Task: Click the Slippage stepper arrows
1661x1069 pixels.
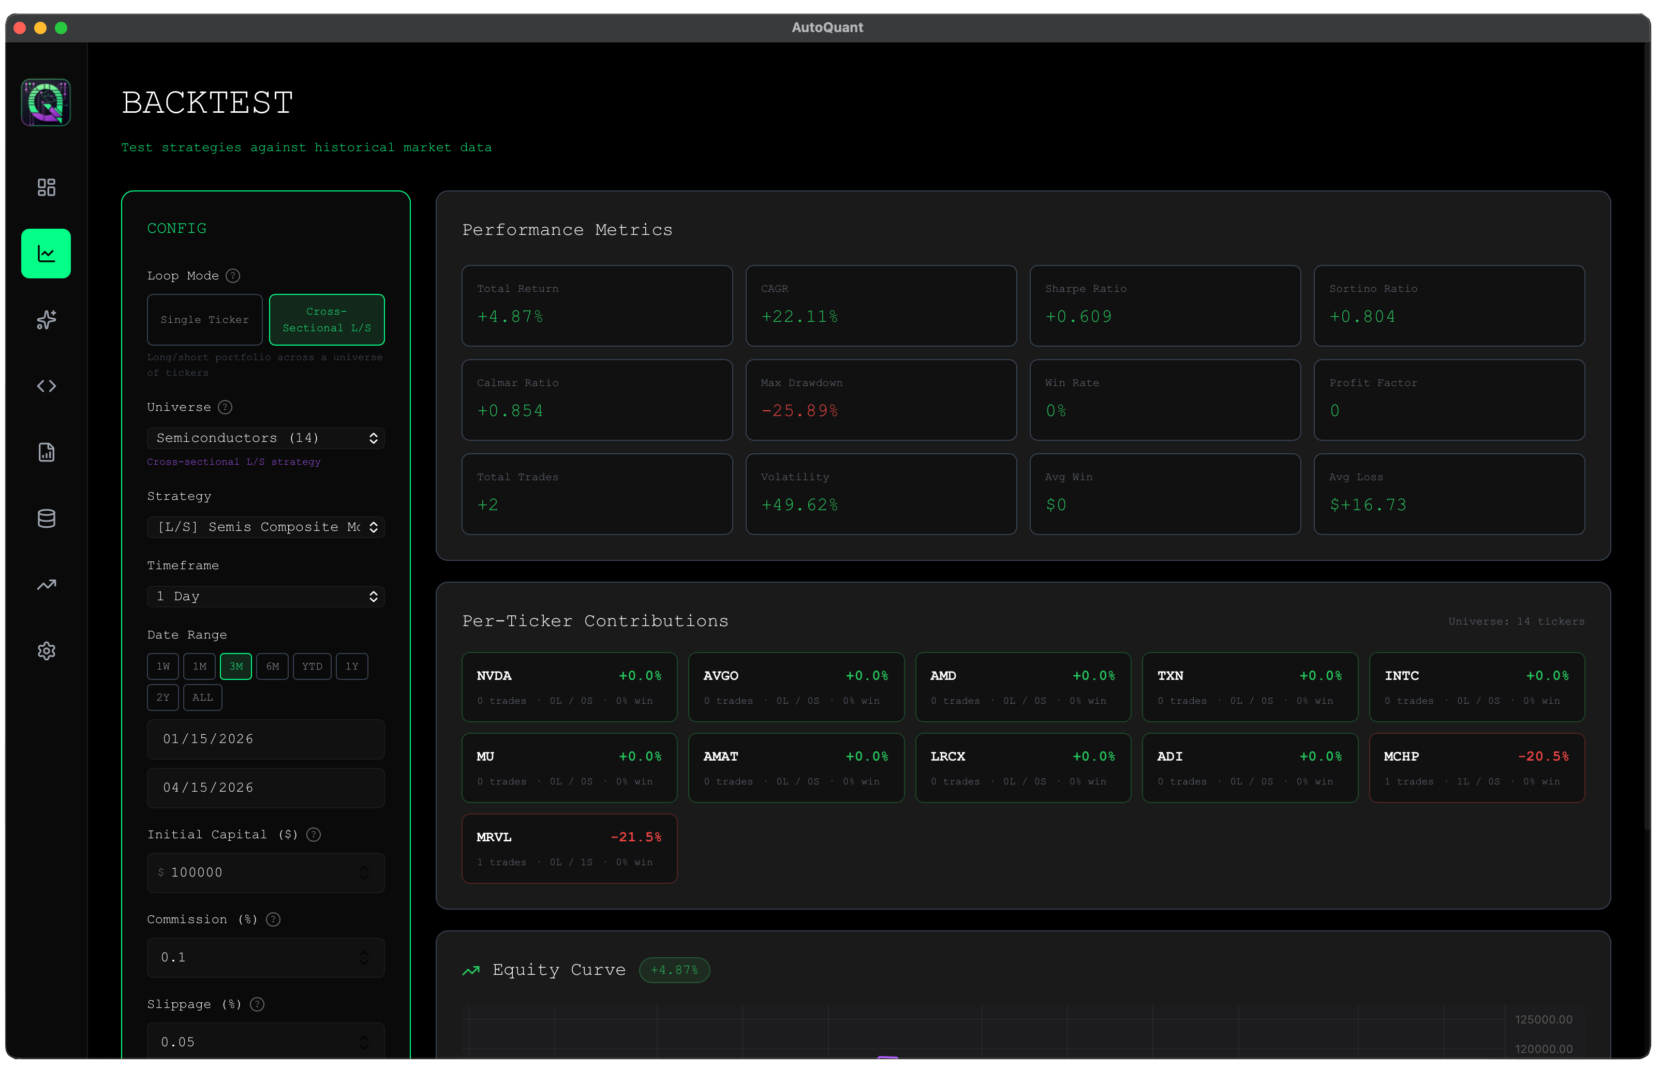Action: [x=364, y=1042]
